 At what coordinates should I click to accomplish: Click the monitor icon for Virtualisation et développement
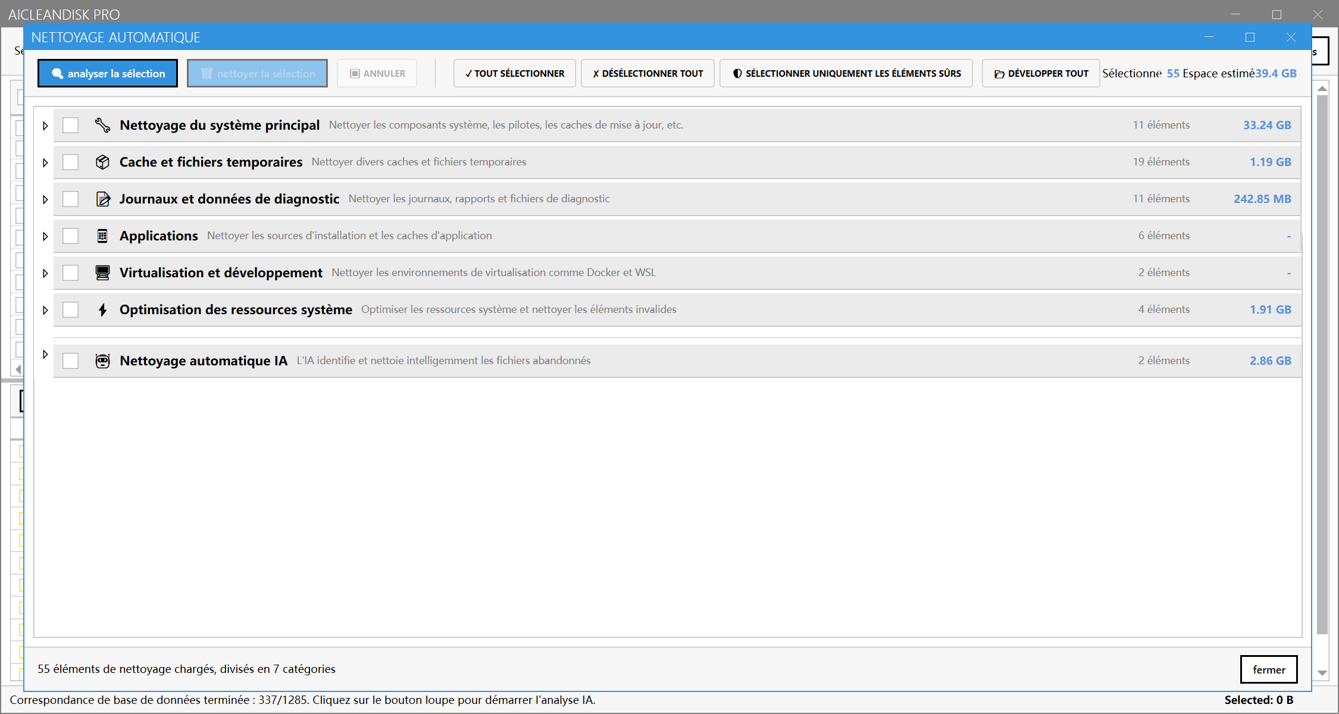(103, 273)
